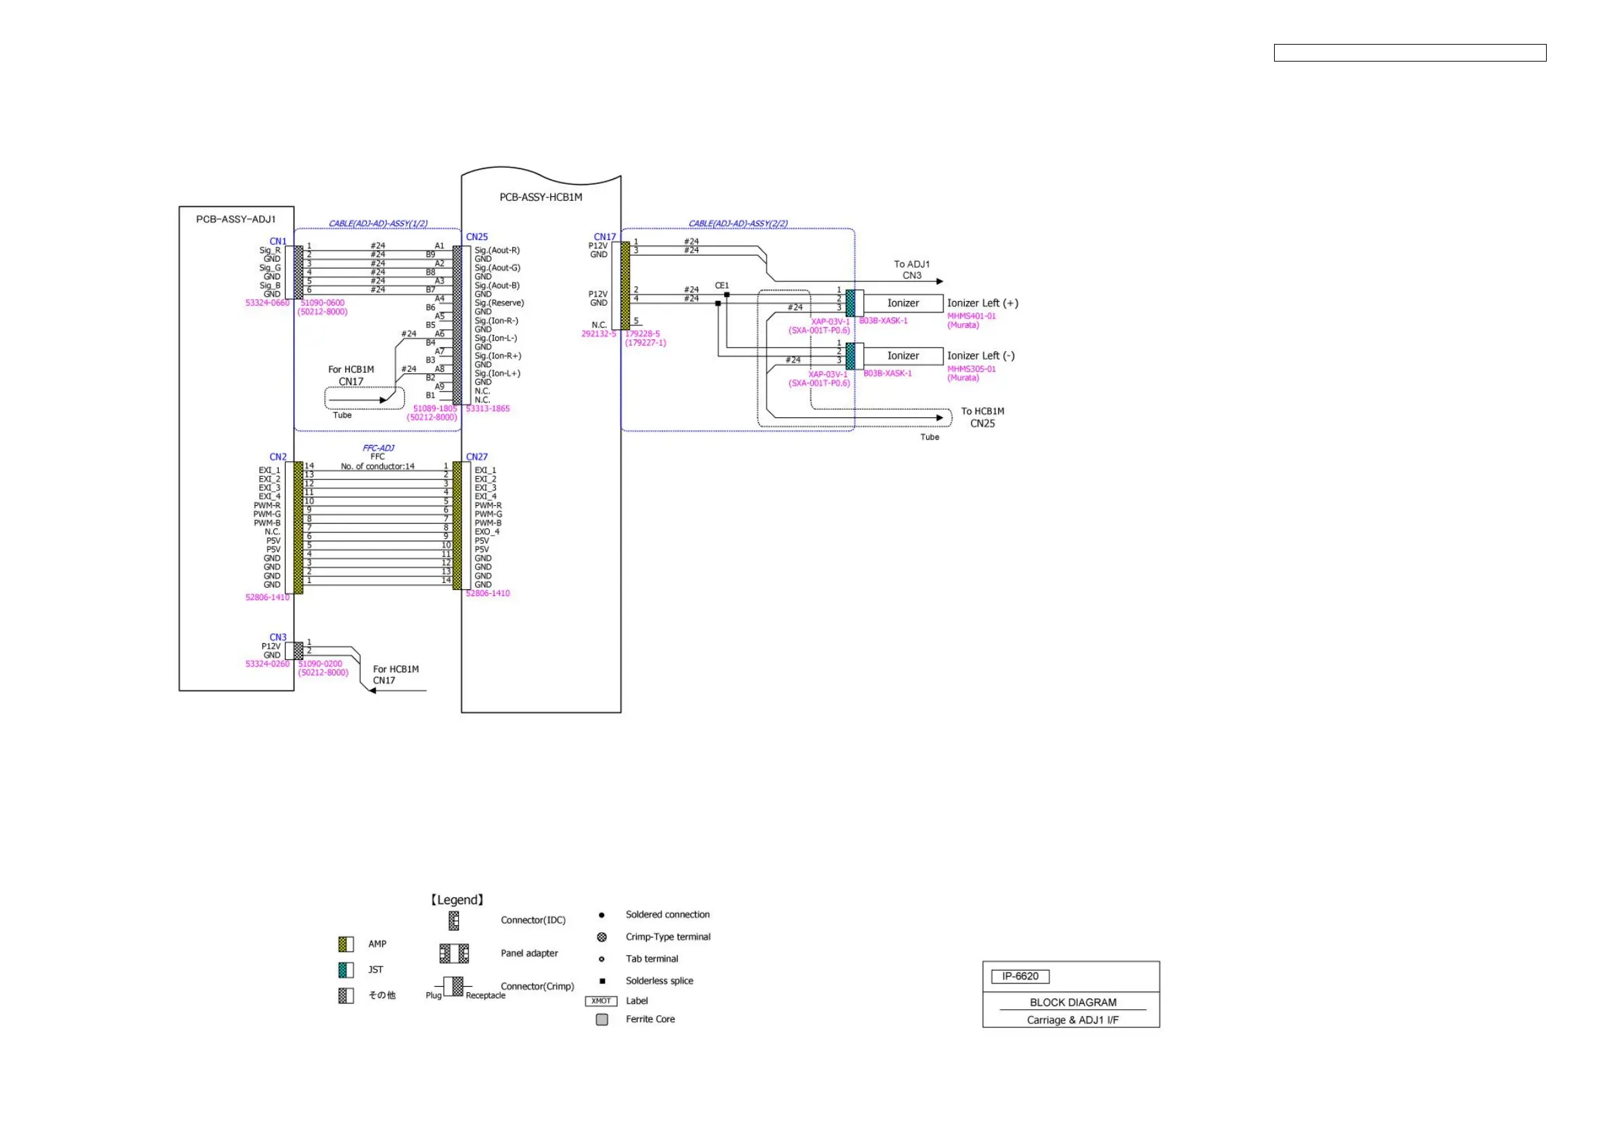Click the CE1 splice point label

click(x=721, y=285)
